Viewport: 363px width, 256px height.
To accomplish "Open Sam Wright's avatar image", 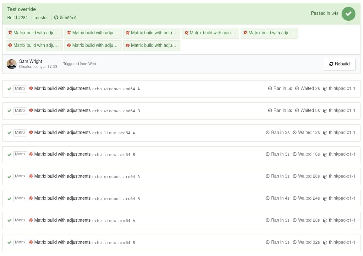I will 12,64.
